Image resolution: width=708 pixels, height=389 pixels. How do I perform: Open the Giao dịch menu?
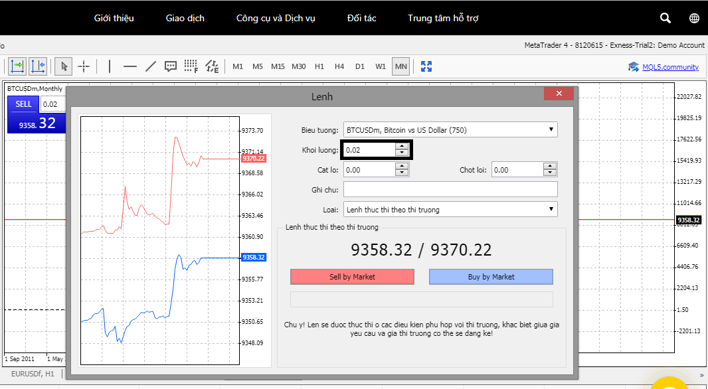(x=185, y=18)
